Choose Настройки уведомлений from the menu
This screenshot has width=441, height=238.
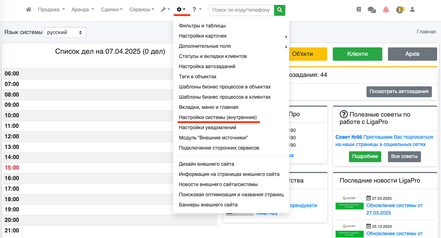[207, 127]
